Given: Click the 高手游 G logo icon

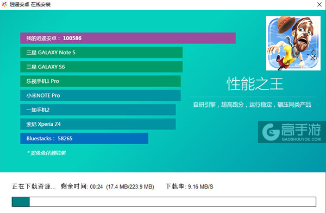Looking at the screenshot, I should point(271,132).
